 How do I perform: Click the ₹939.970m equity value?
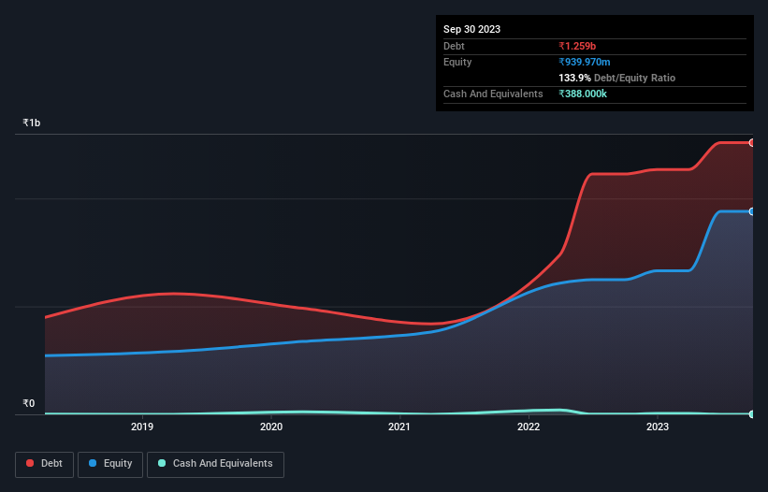click(x=585, y=62)
